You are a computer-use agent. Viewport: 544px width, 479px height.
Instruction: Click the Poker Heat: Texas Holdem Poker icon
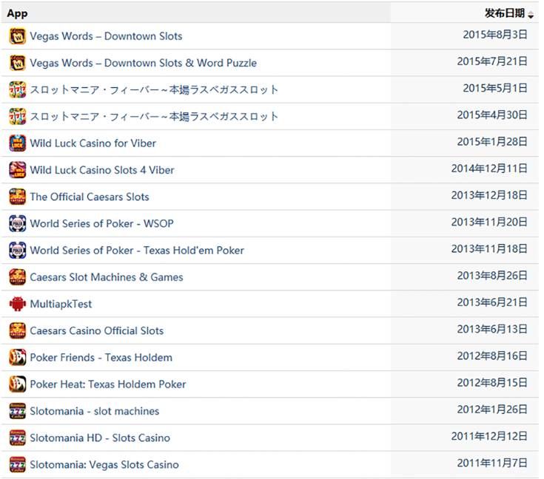(17, 384)
